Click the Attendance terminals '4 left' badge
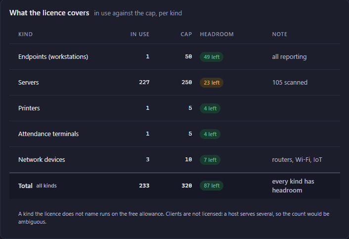Screen dimensions: 349x239 tap(210, 134)
